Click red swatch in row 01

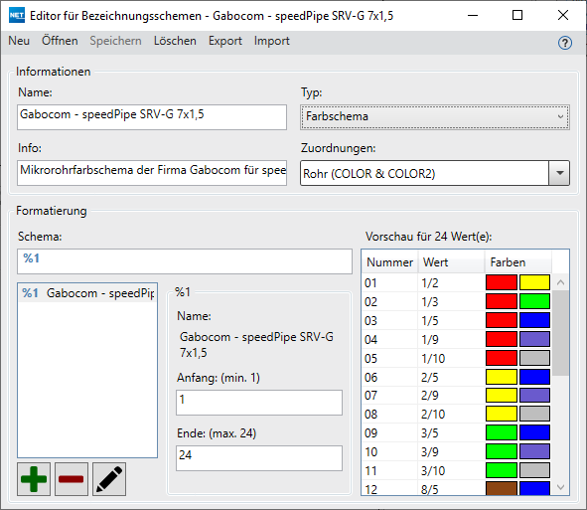(502, 282)
